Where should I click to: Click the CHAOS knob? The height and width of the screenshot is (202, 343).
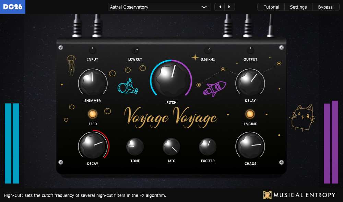coord(250,145)
